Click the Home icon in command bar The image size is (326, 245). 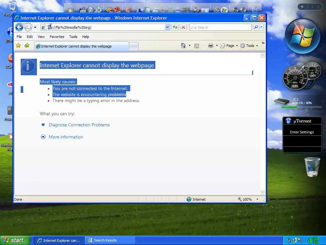[x=183, y=46]
